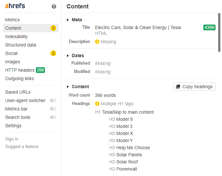Image resolution: width=222 pixels, height=176 pixels.
Task: Collapse the Content headings section
Action: tap(68, 87)
